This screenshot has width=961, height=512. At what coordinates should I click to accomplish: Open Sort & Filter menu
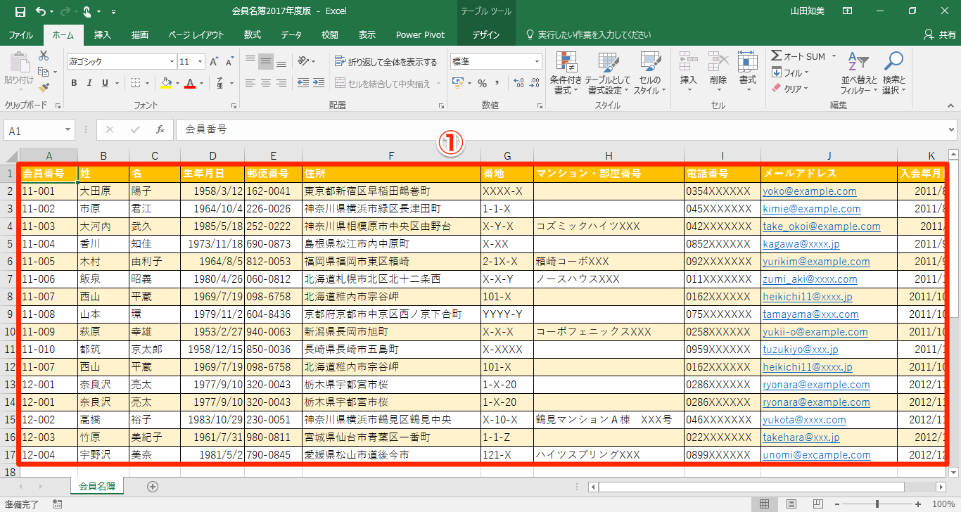pos(859,73)
